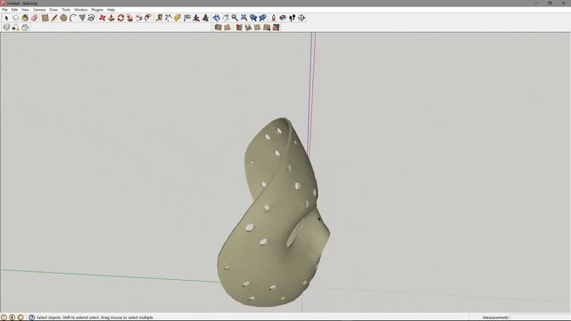Activate the Pan hand tool

pos(226,18)
